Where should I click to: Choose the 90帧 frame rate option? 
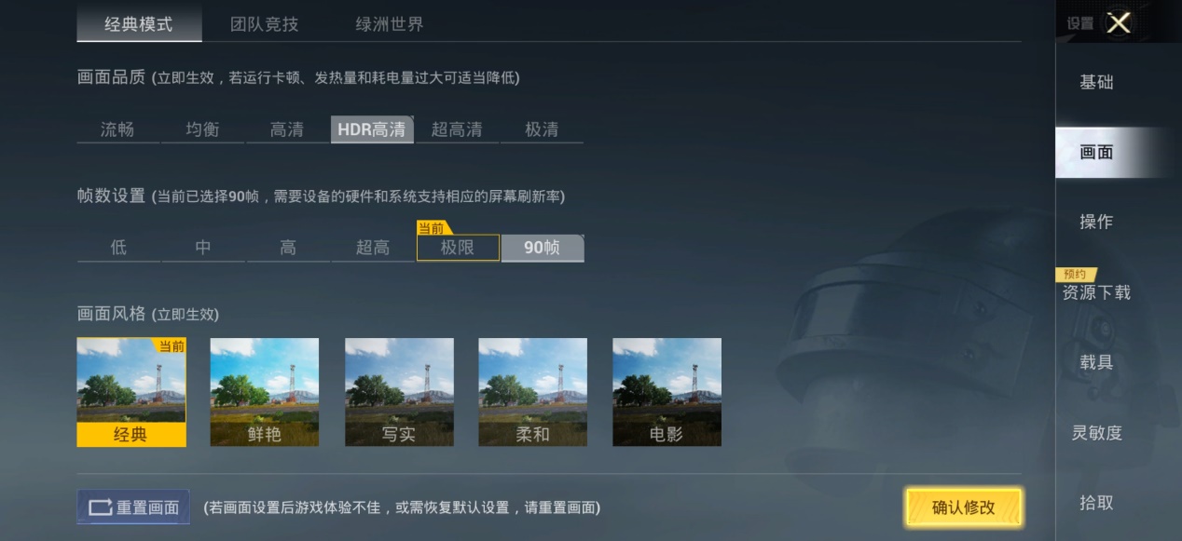(x=543, y=248)
